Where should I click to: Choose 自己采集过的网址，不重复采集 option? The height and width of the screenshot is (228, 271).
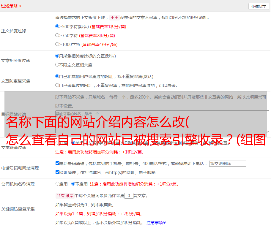57,85
